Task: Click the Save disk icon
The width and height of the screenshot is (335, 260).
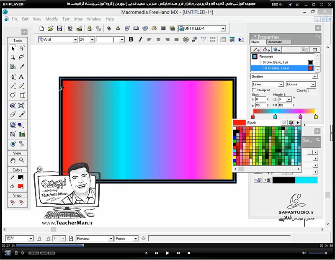Action: (59, 28)
